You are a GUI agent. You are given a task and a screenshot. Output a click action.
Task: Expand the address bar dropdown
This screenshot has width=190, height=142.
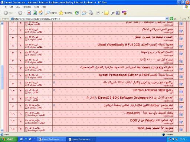[167, 19]
